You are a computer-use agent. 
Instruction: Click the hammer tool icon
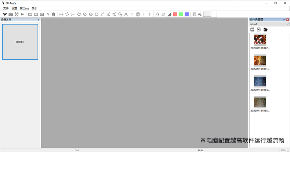pyautogui.click(x=200, y=14)
